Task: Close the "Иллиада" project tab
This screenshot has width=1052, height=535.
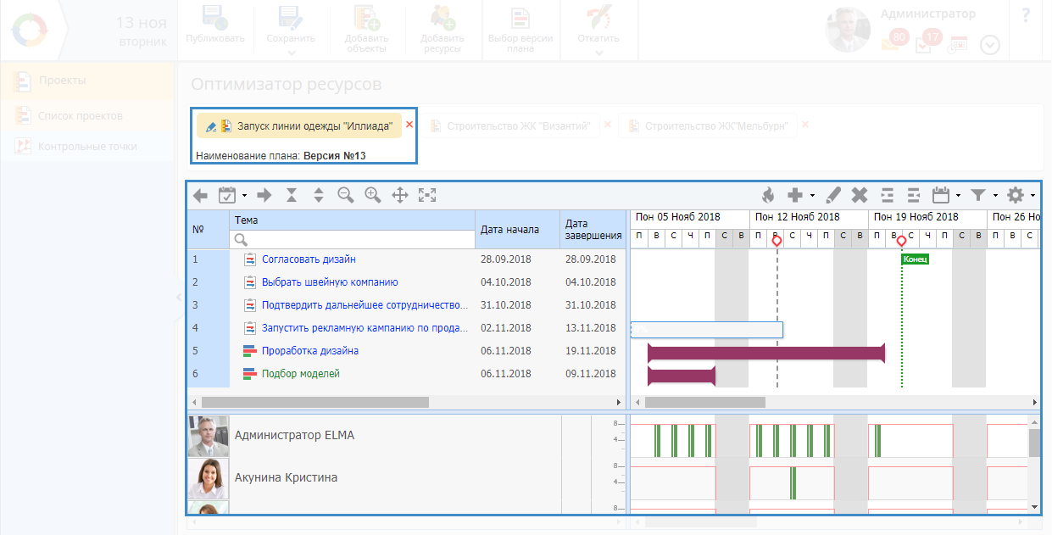Action: [x=409, y=125]
